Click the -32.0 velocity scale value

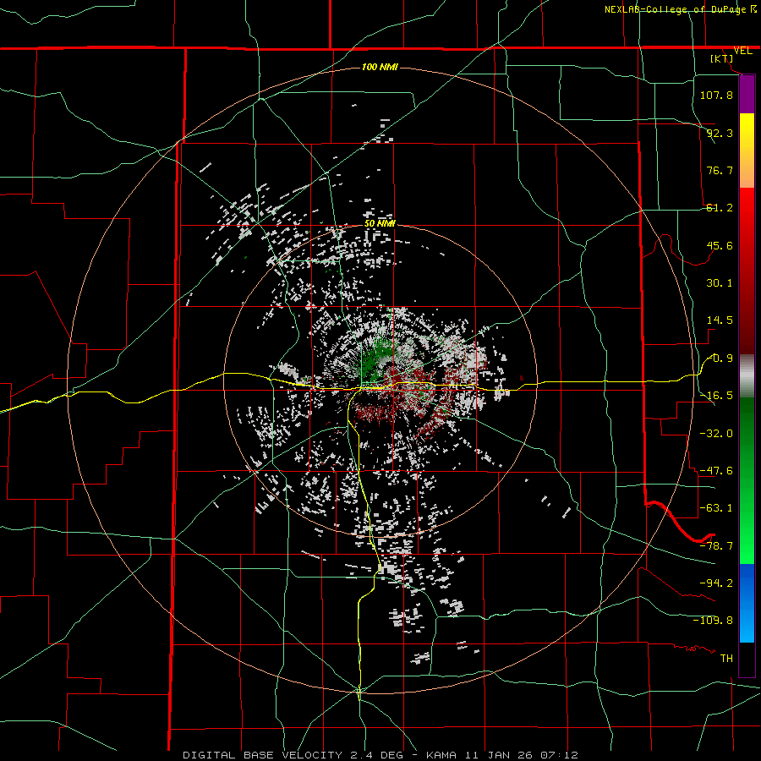tap(716, 434)
